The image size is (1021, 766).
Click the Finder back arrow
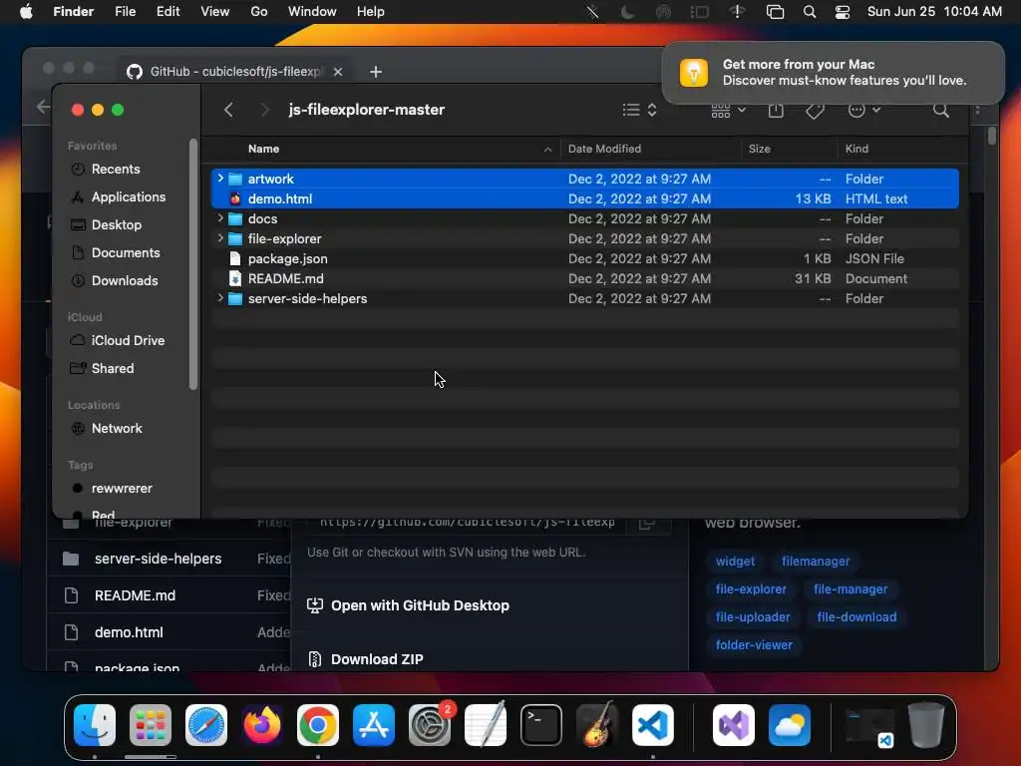228,110
